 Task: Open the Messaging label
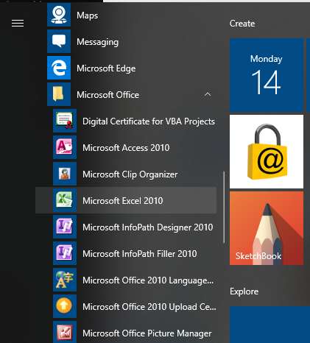point(97,42)
